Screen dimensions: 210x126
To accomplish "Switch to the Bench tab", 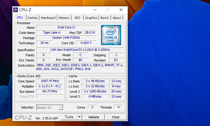I will (105, 18).
